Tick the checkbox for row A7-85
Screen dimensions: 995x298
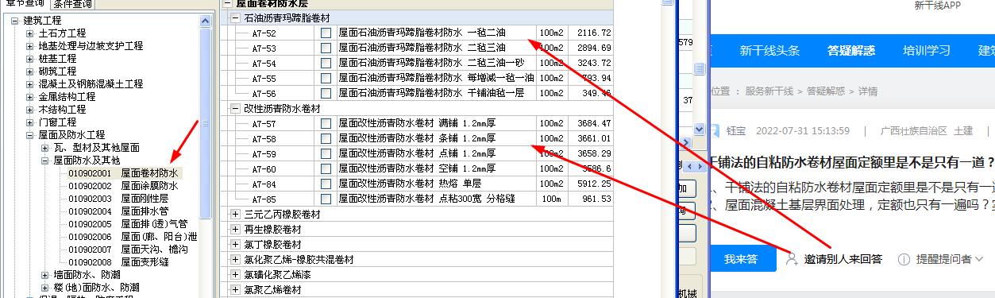pyautogui.click(x=326, y=199)
